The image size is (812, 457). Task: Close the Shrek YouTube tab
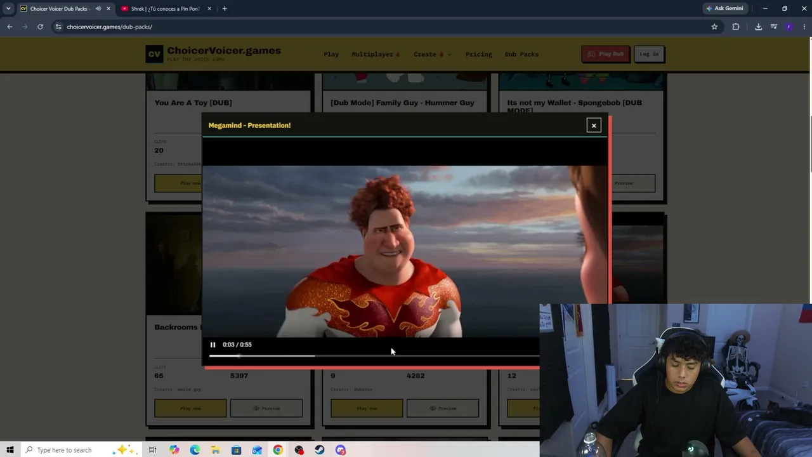coord(209,9)
